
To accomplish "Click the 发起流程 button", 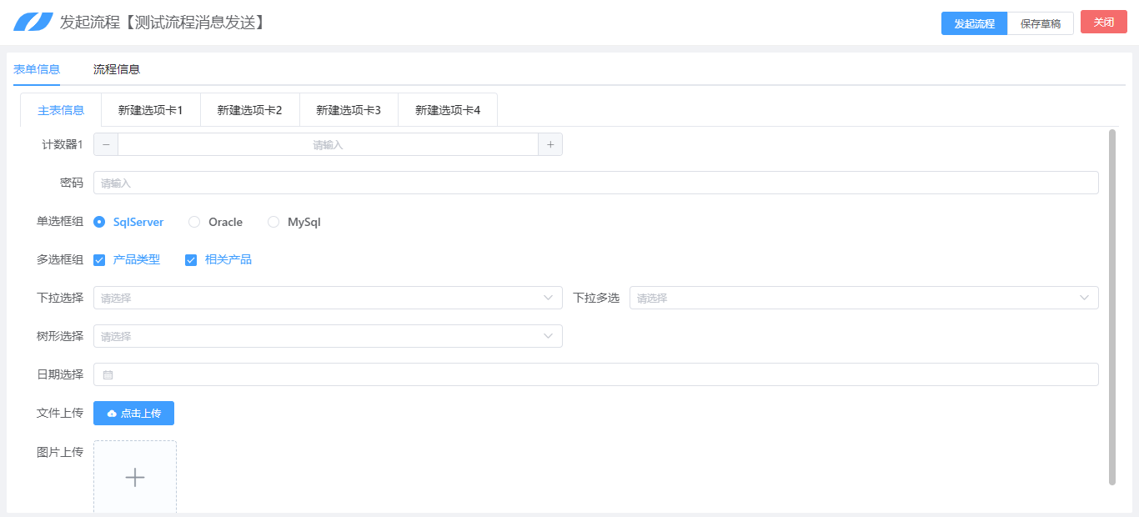I will tap(975, 23).
